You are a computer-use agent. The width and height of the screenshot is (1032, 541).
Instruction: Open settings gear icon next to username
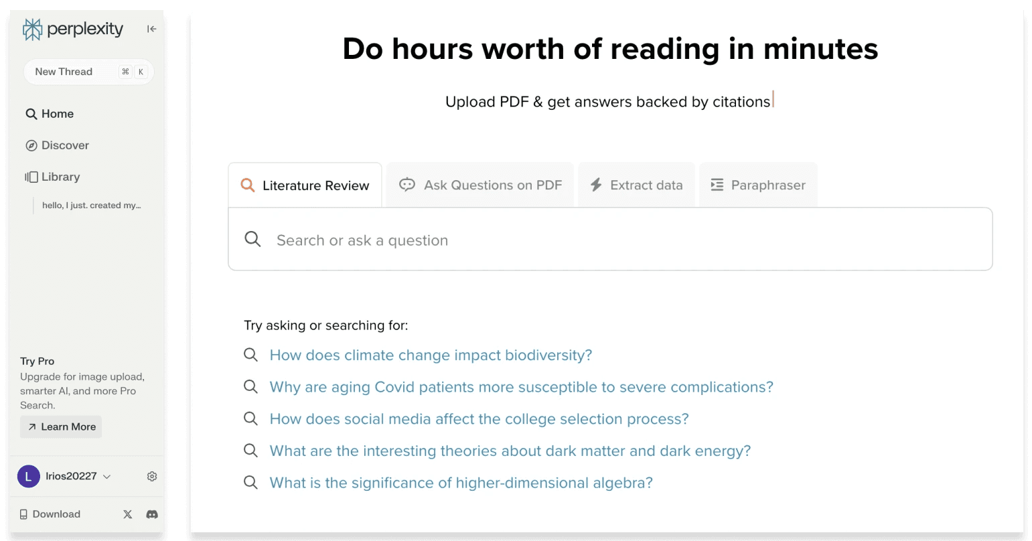[152, 476]
